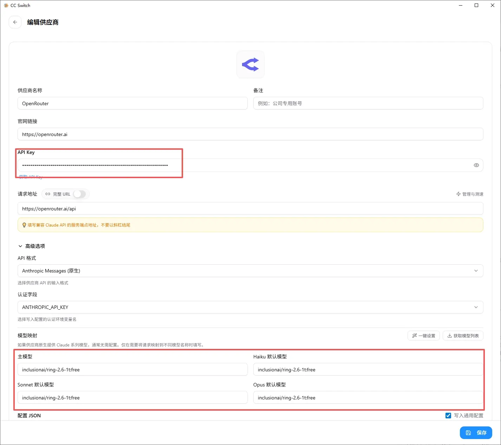
Task: Click the API Key input field
Action: pos(250,165)
